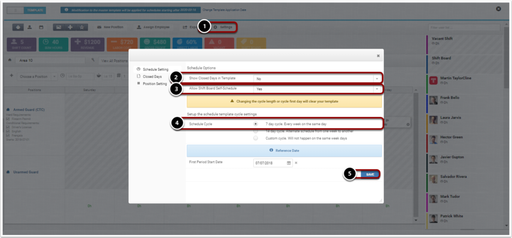Click the Area 10 field
This screenshot has width=512, height=238.
point(50,61)
